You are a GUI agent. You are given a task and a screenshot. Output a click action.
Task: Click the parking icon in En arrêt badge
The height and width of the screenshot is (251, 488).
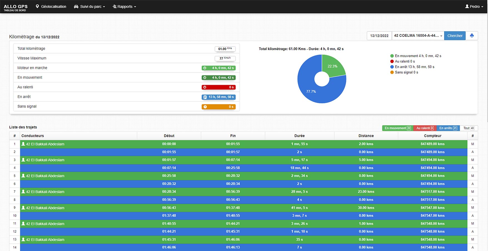[205, 97]
